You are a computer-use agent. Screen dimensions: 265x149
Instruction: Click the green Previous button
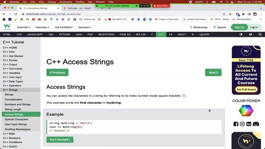point(57,72)
